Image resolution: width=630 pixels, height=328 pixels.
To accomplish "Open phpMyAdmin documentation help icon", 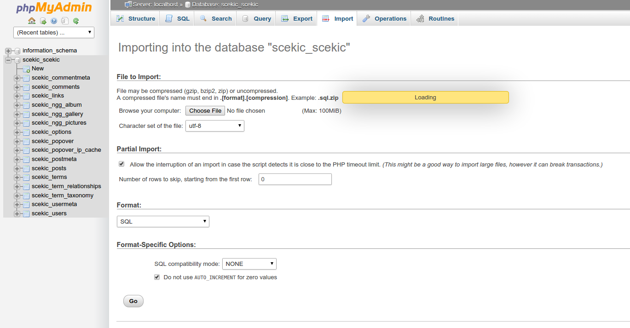I will point(54,21).
